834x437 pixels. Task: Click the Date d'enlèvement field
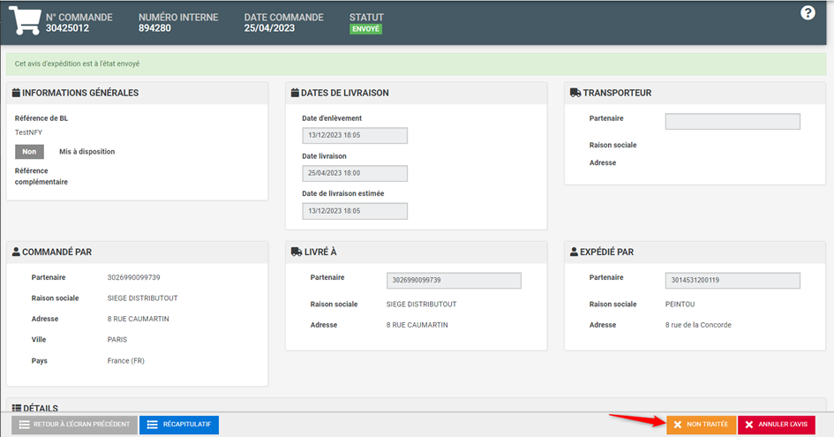pyautogui.click(x=355, y=135)
